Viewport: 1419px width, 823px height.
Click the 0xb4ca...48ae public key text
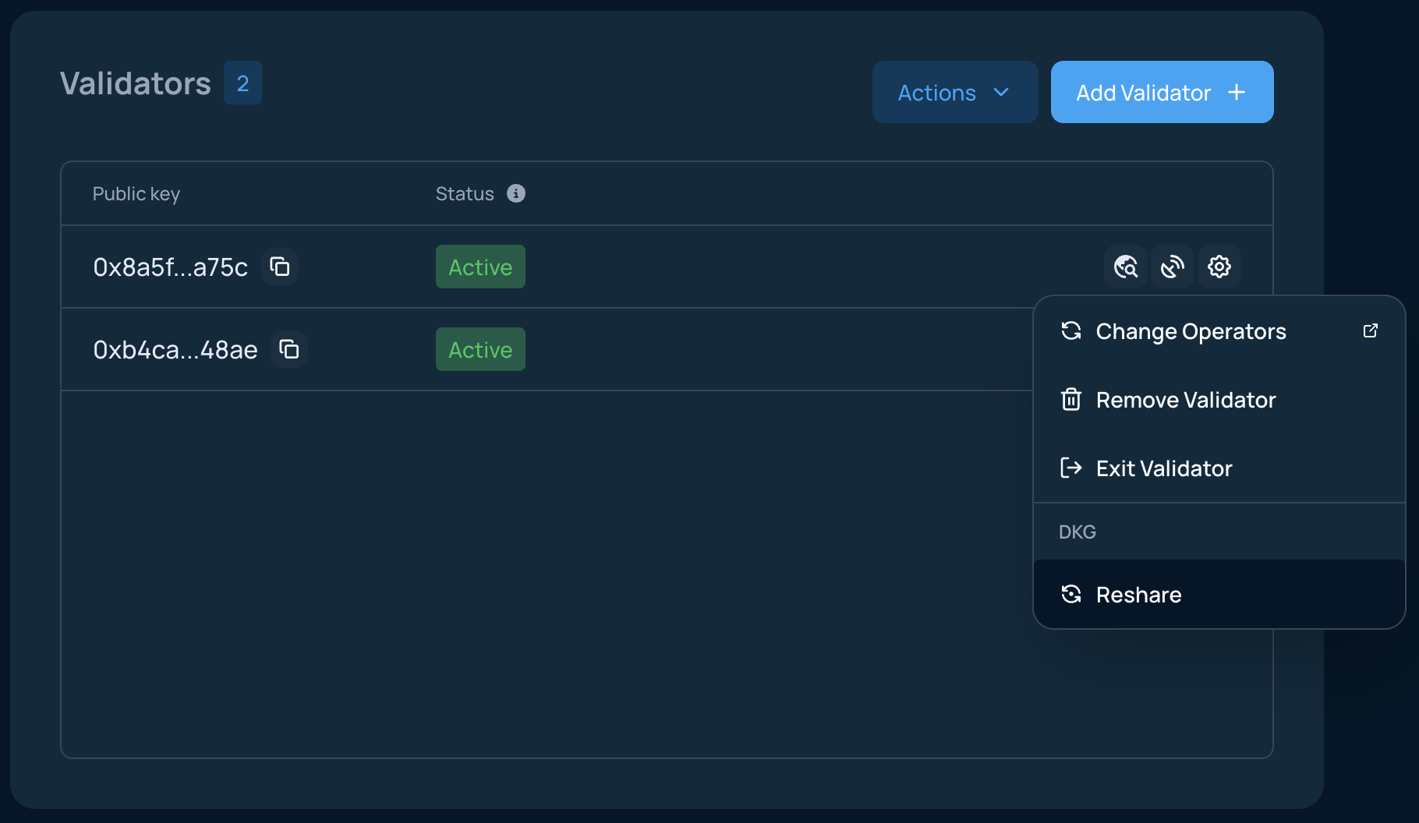[175, 350]
